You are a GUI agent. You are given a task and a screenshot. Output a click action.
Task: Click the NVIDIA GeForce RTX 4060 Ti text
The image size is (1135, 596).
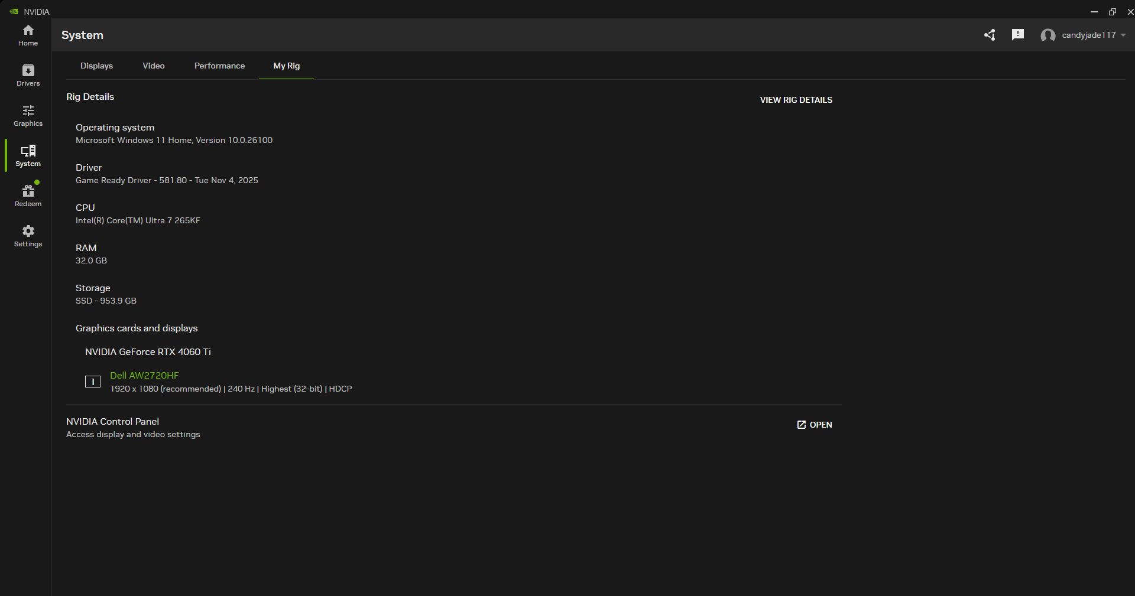[148, 351]
